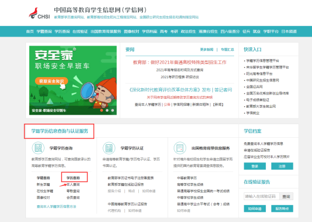
Task: Go to 在线验证 in the navigation bar
Action: (x=80, y=31)
